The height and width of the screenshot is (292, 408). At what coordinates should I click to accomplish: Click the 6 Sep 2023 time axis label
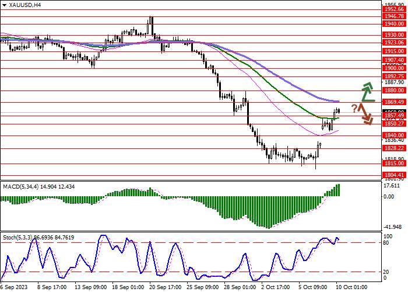pyautogui.click(x=14, y=287)
